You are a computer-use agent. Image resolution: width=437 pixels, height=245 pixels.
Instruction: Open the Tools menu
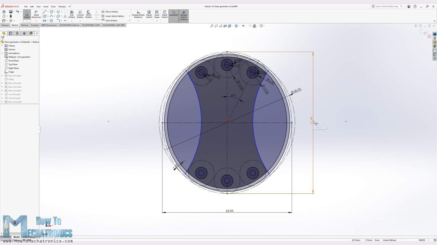click(x=53, y=6)
